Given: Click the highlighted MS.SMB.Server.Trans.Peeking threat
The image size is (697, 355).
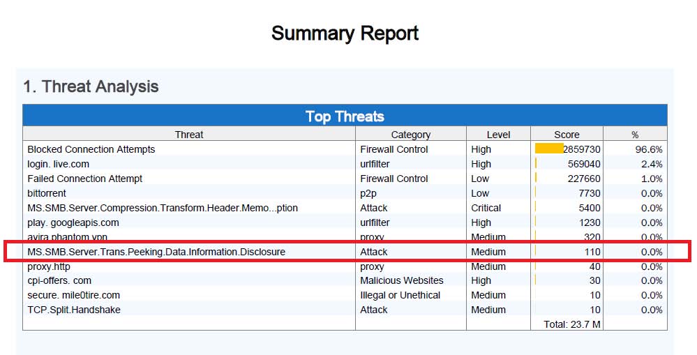Looking at the screenshot, I should coord(156,252).
